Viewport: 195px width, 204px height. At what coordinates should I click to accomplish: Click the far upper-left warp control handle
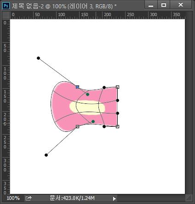tap(39, 58)
